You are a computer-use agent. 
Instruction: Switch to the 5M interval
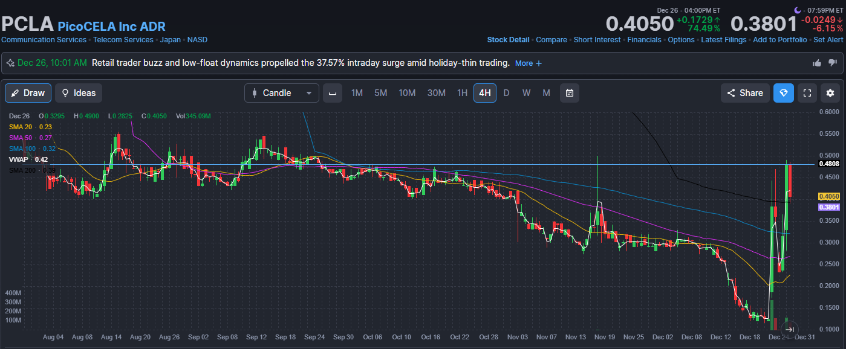pos(380,93)
